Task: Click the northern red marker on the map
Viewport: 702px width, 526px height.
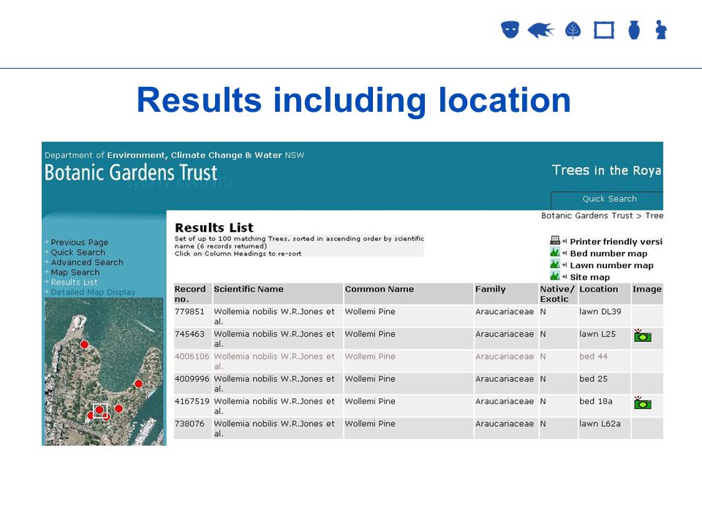Action: (x=84, y=344)
